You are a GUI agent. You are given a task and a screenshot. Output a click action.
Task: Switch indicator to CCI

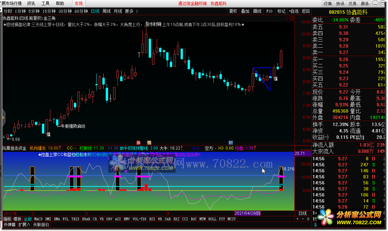[x=185, y=219]
